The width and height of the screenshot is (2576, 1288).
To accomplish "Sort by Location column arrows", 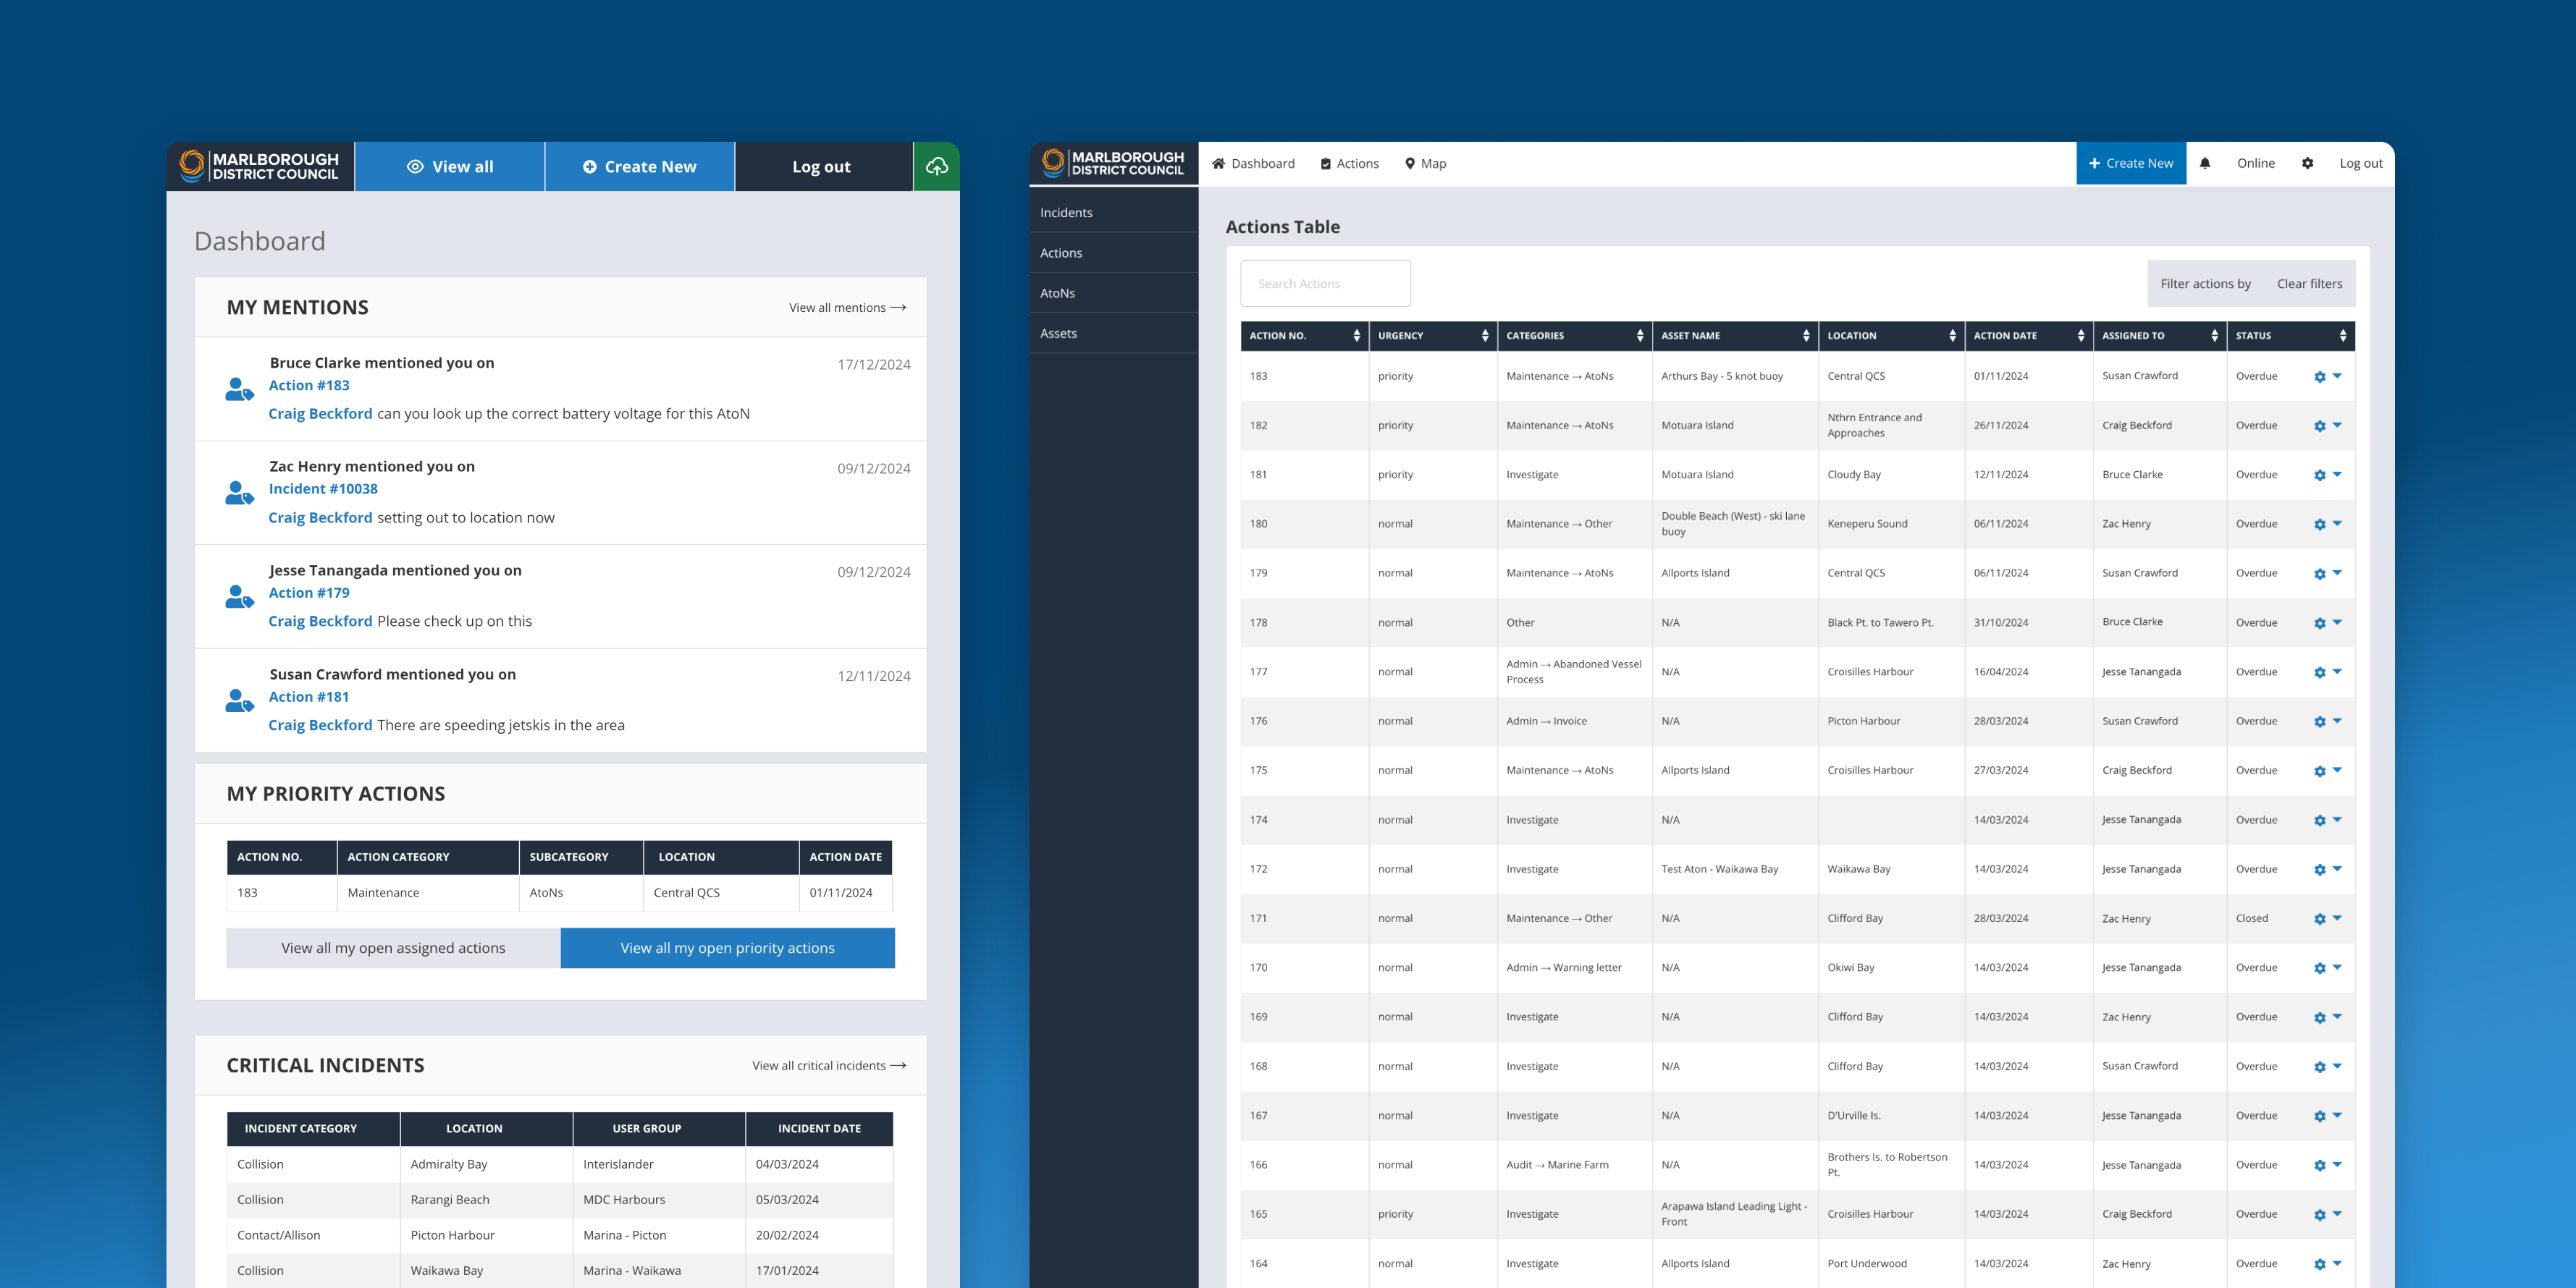I will (1952, 336).
